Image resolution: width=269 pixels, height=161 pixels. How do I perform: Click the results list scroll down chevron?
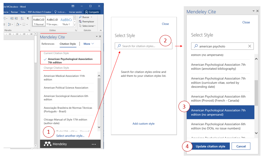point(256,133)
